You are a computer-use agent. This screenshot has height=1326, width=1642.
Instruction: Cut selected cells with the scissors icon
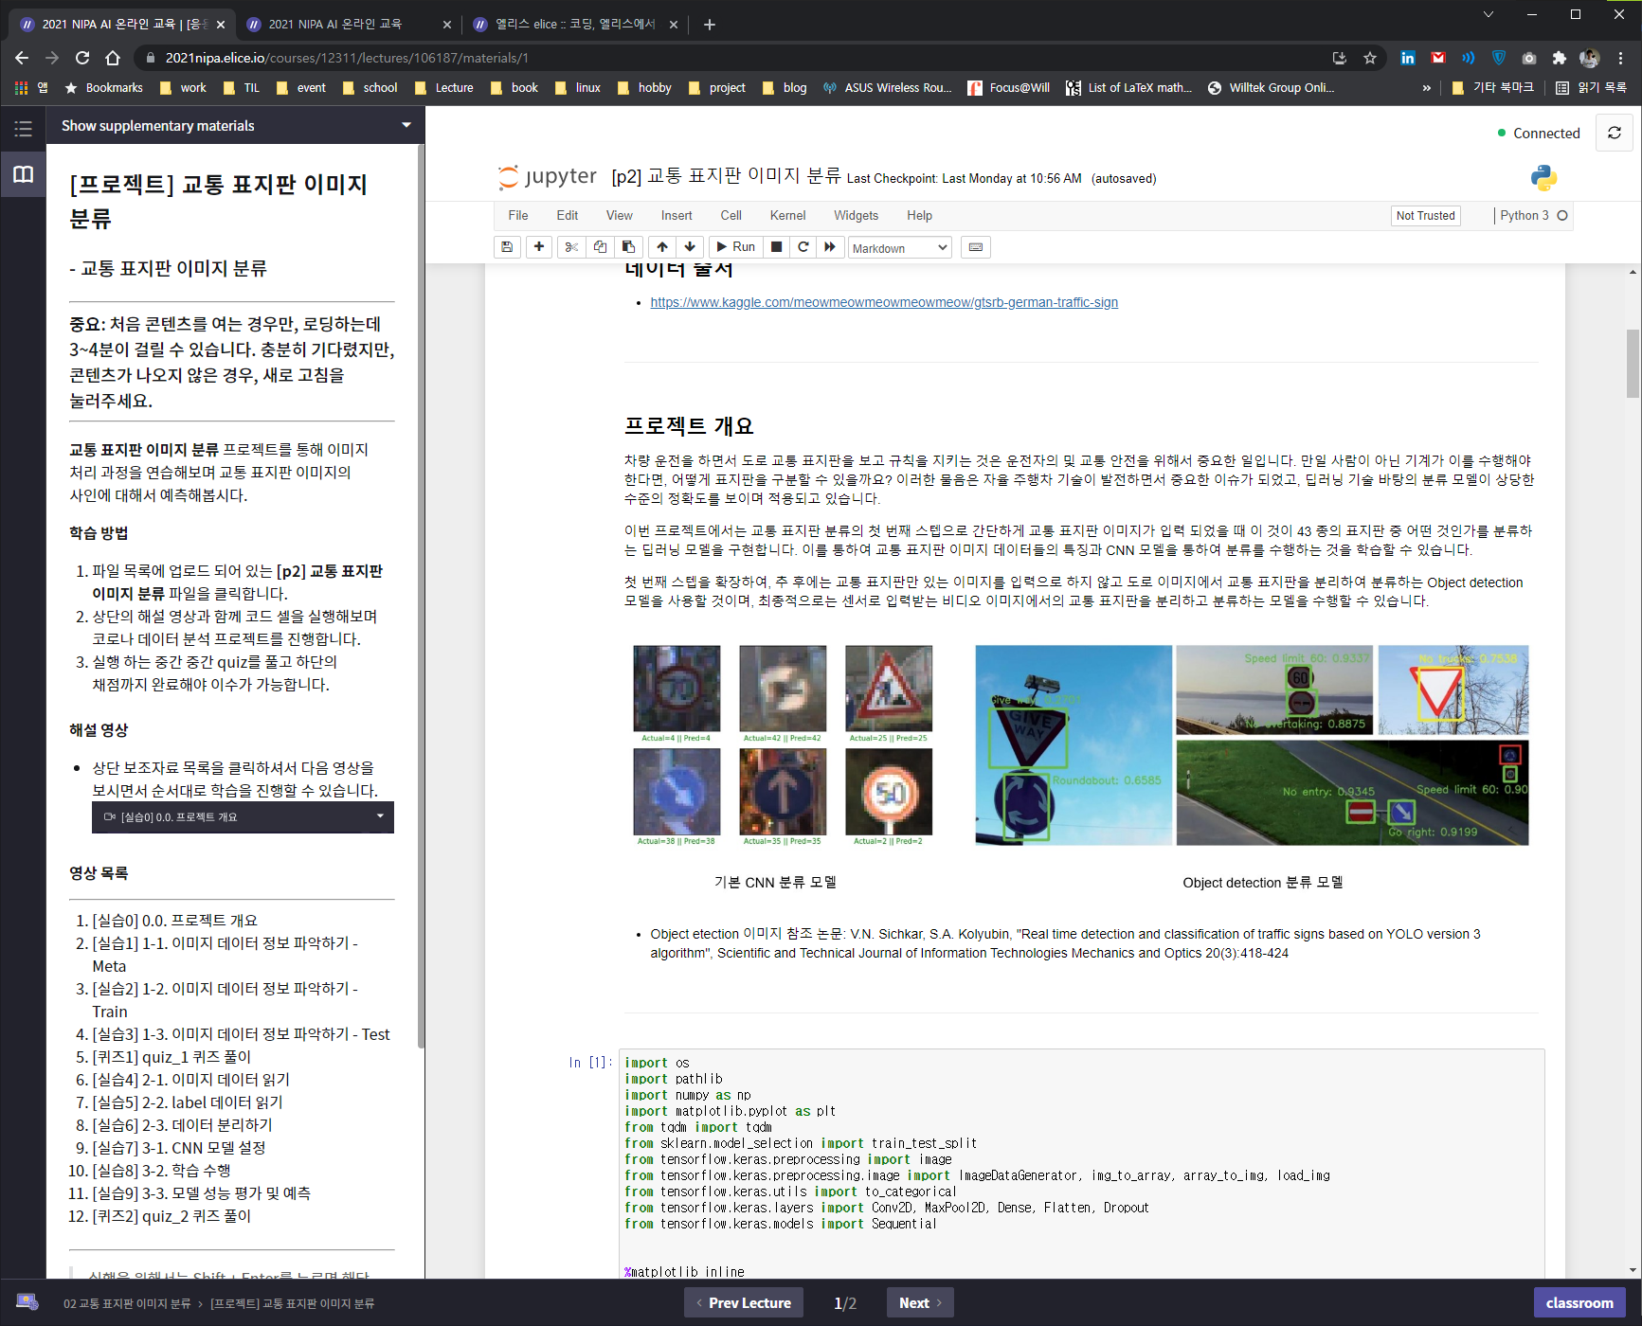pos(571,247)
